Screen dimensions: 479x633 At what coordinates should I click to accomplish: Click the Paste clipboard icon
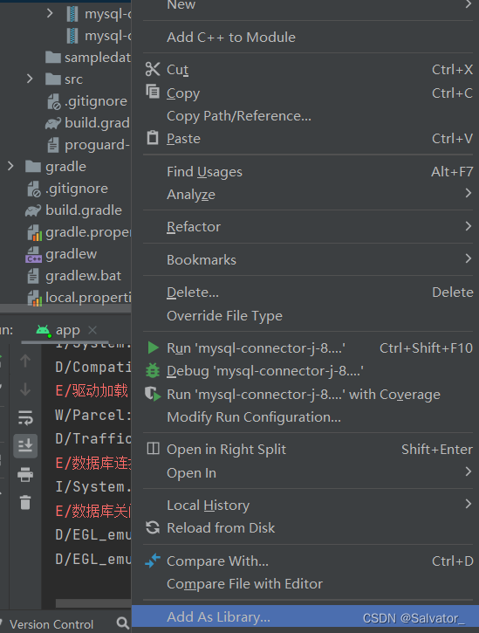(x=153, y=138)
